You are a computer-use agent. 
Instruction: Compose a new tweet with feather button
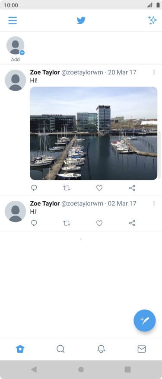click(x=145, y=321)
